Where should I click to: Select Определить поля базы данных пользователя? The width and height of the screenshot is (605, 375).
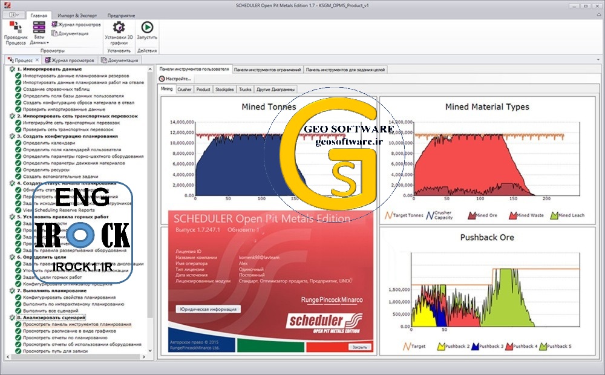pyautogui.click(x=73, y=96)
